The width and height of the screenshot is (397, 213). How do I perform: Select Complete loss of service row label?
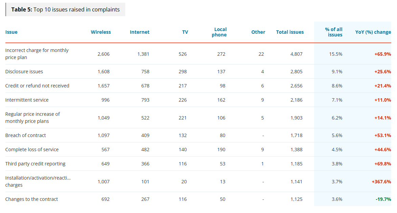32,150
